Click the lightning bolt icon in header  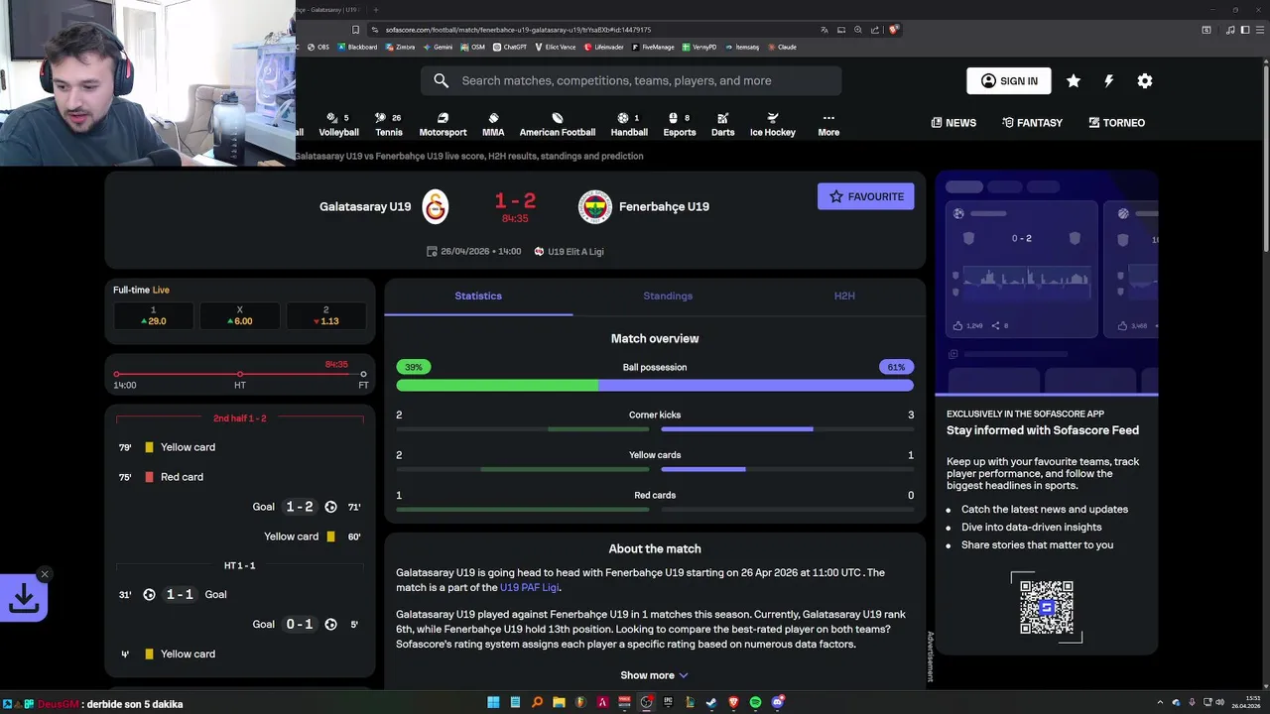point(1109,81)
